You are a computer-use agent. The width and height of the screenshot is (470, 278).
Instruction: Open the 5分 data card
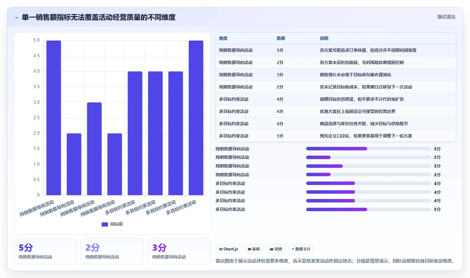click(x=45, y=251)
